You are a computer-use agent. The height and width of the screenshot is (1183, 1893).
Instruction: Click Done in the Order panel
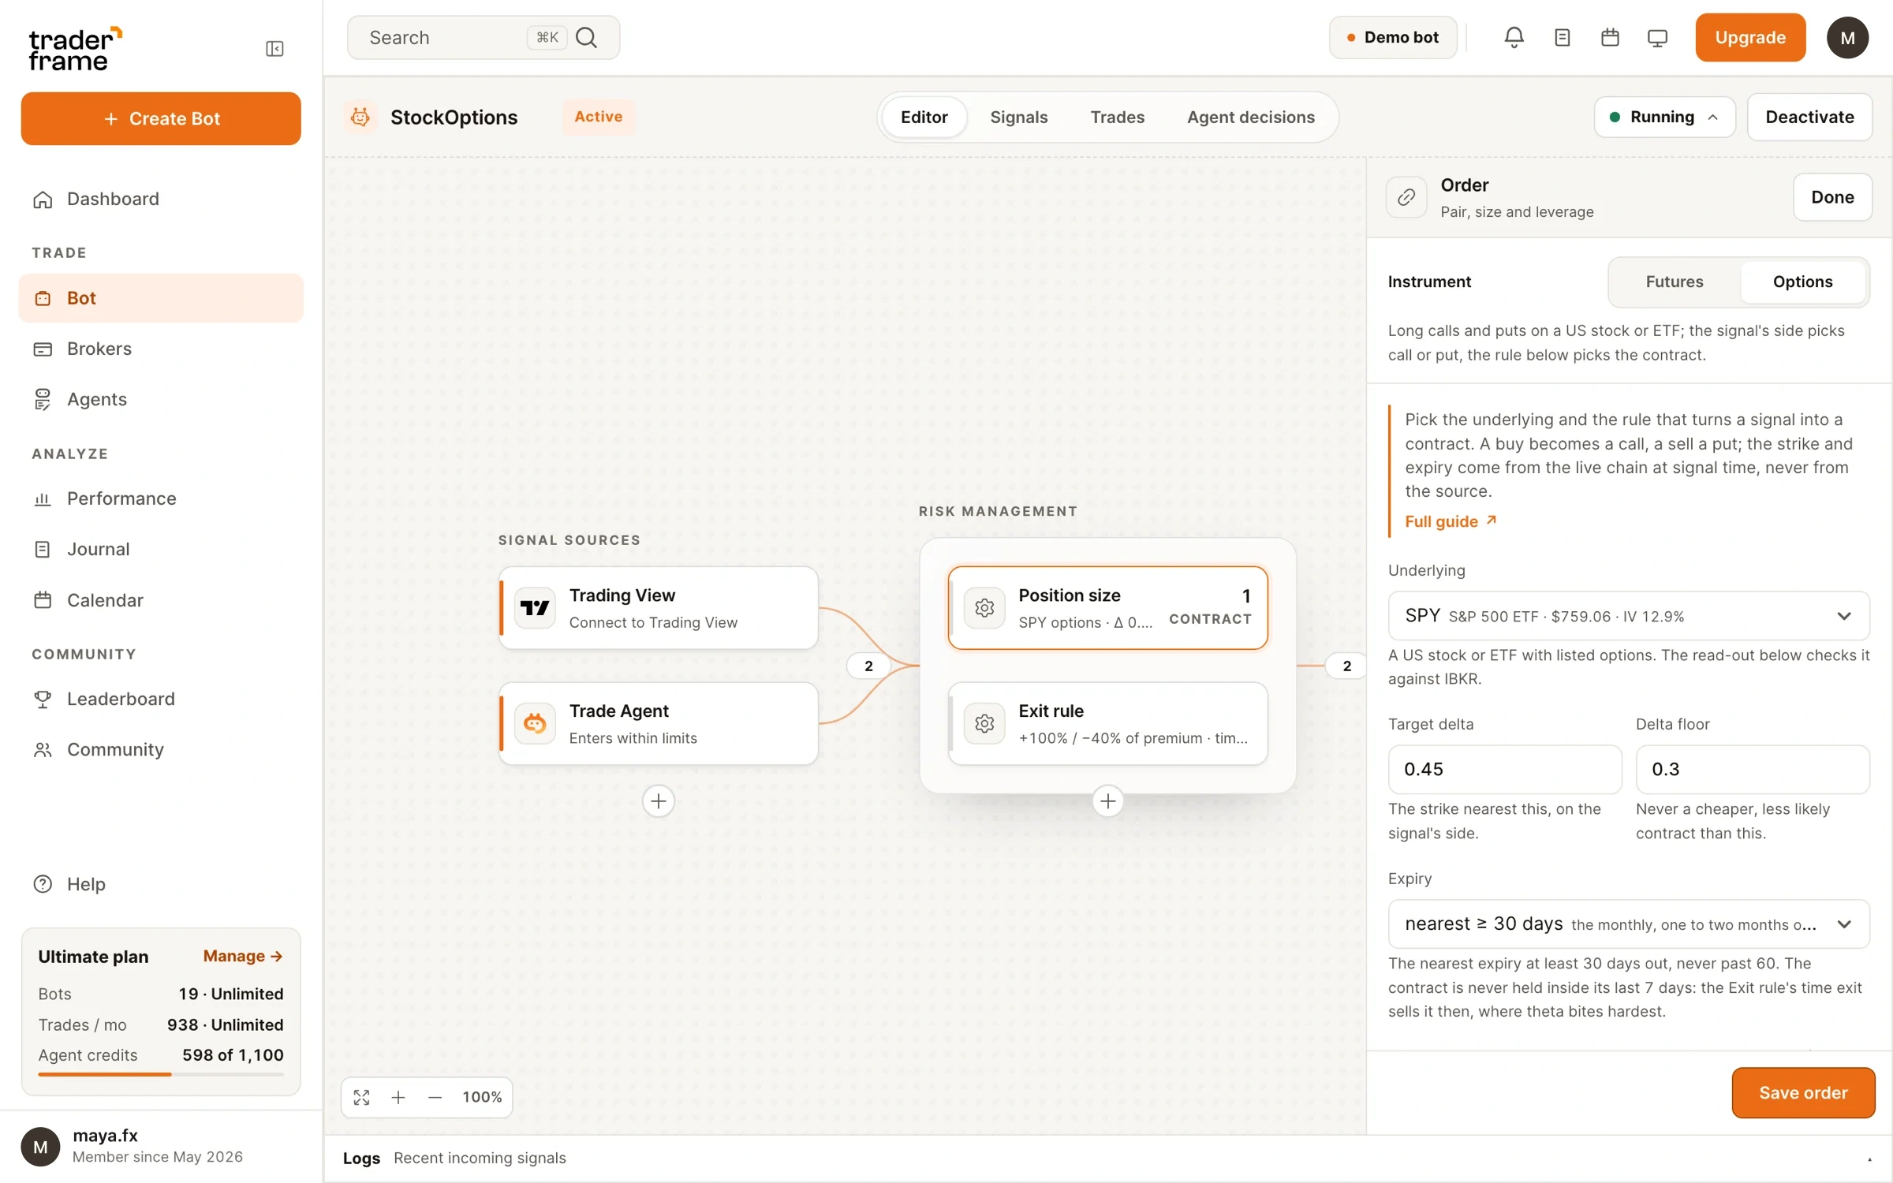pos(1831,197)
